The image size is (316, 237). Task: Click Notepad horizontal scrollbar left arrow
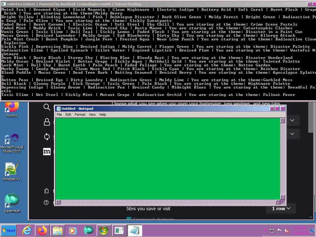[x=58, y=202]
